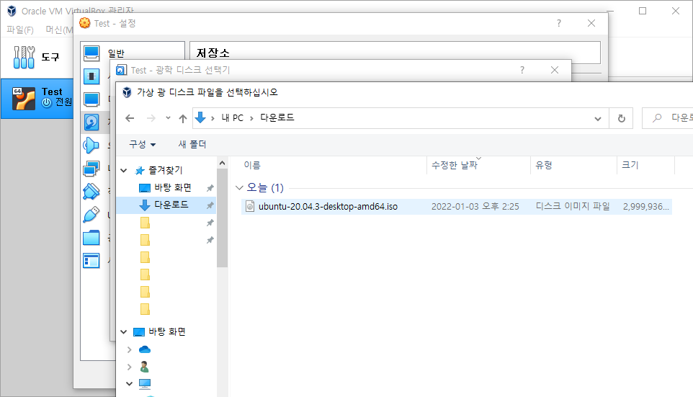This screenshot has width=693, height=397.
Task: Click the navigation pane scrollbar up arrow
Action: pyautogui.click(x=222, y=163)
